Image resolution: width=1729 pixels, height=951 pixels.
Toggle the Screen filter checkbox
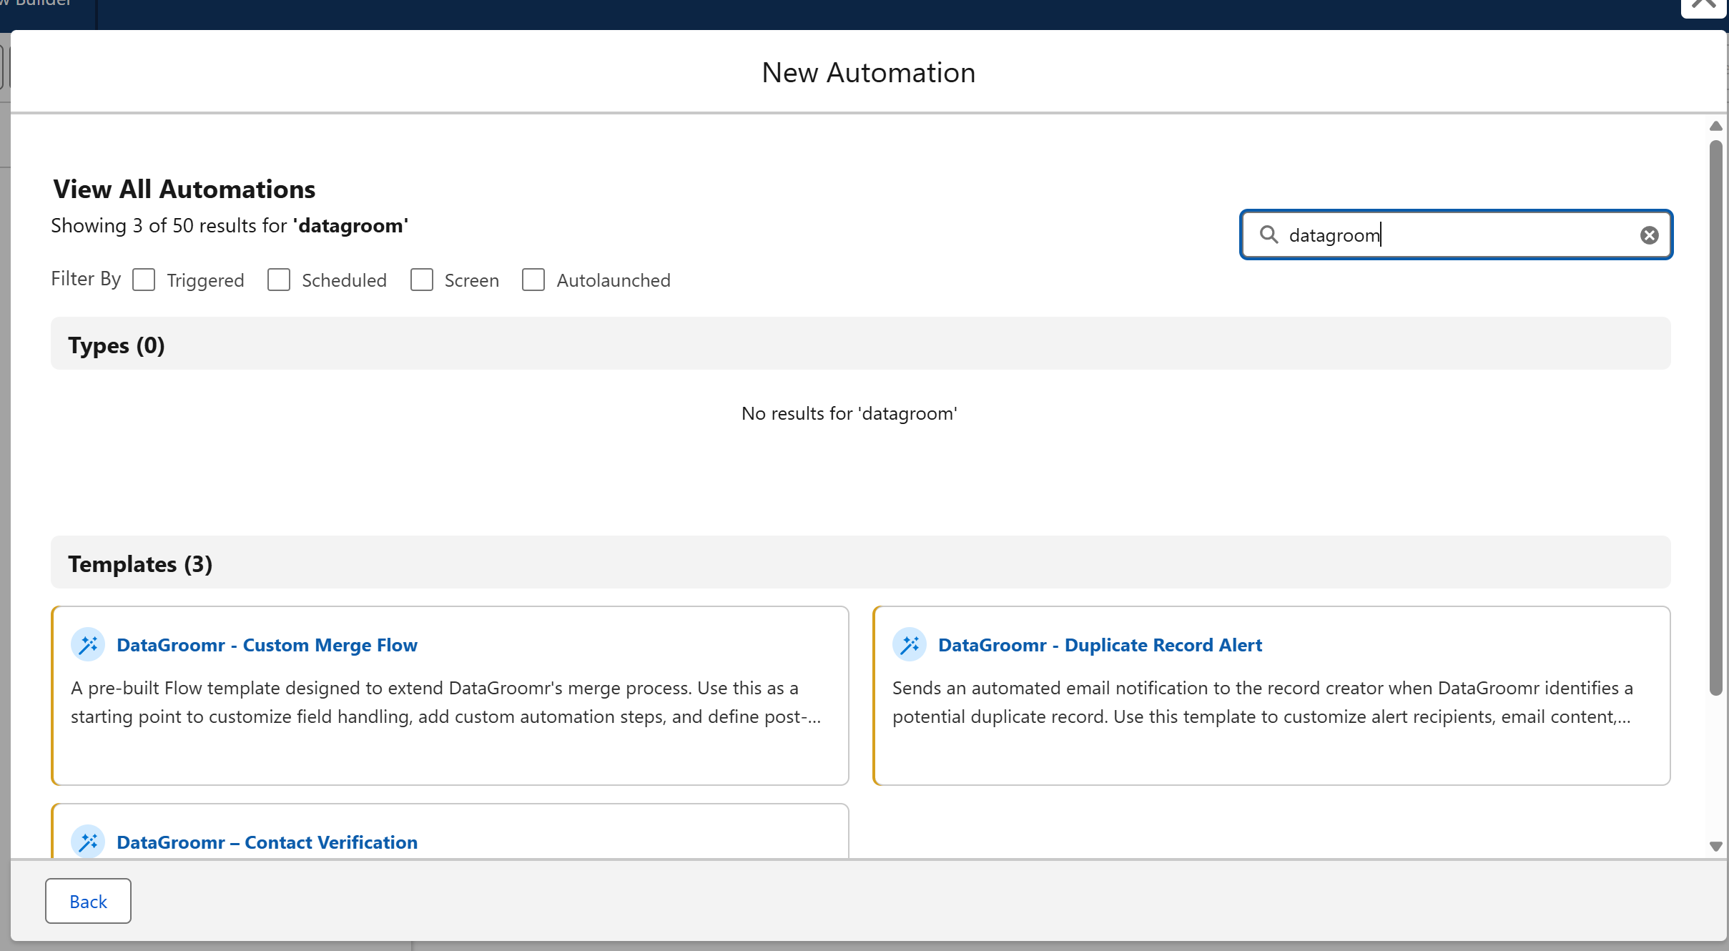point(422,280)
